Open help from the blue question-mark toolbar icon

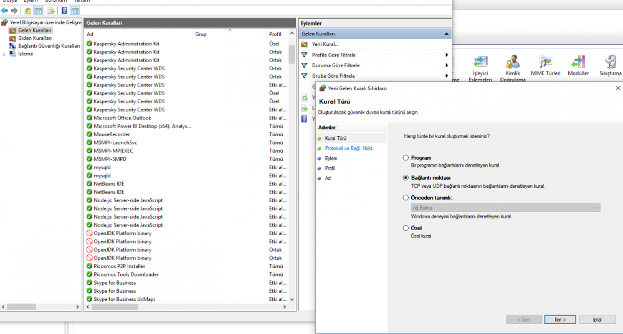(64, 11)
